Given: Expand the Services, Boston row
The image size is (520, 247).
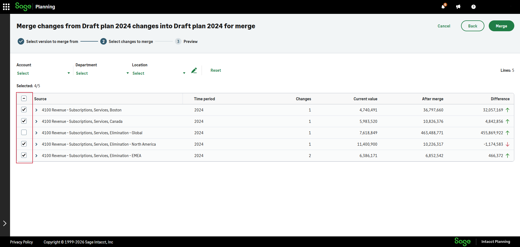Looking at the screenshot, I should (x=36, y=110).
